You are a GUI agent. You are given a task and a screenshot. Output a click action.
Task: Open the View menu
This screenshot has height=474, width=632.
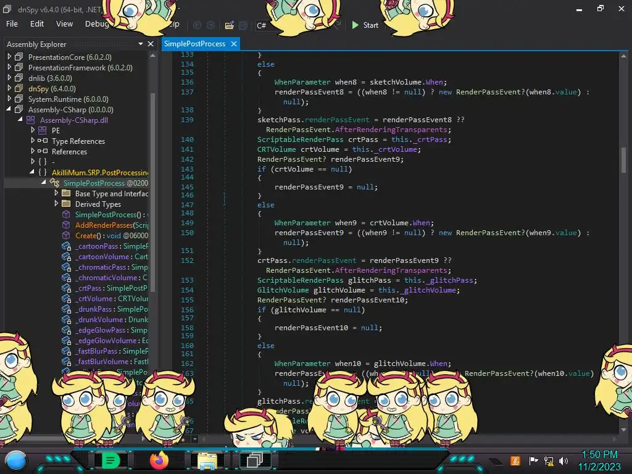pos(64,24)
